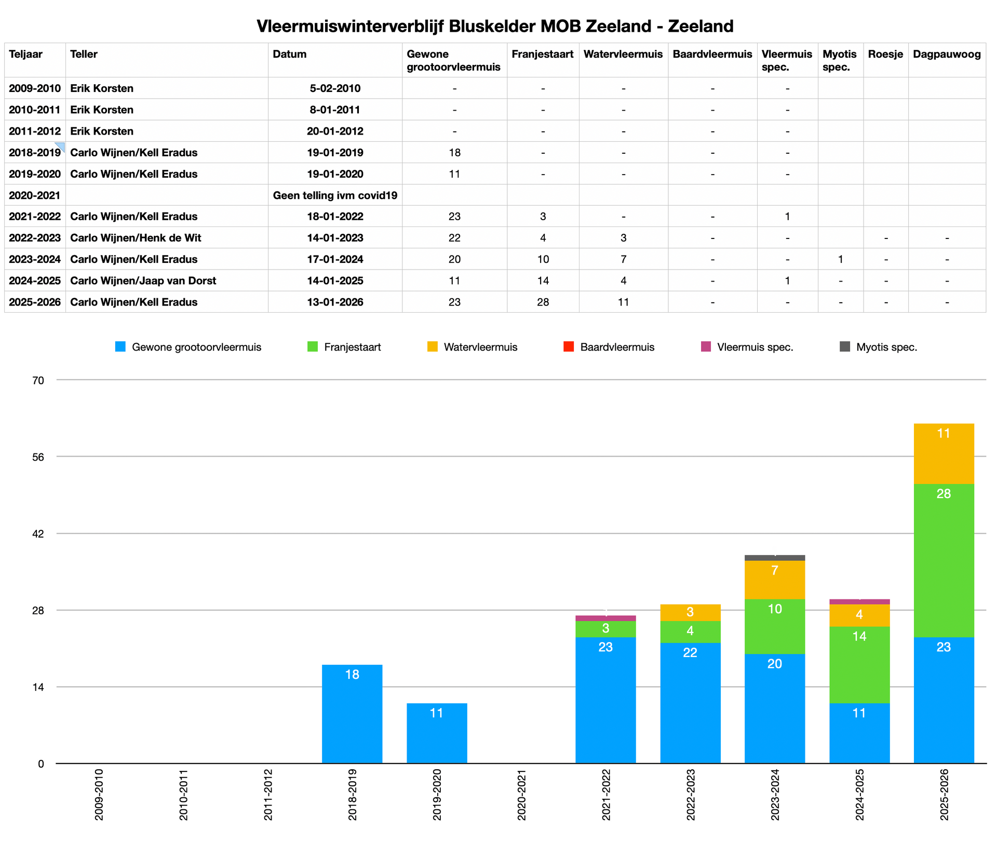997x842 pixels.
Task: Click the 28 green Franjestaart segment in the 2025-2026 bar
Action: click(944, 560)
